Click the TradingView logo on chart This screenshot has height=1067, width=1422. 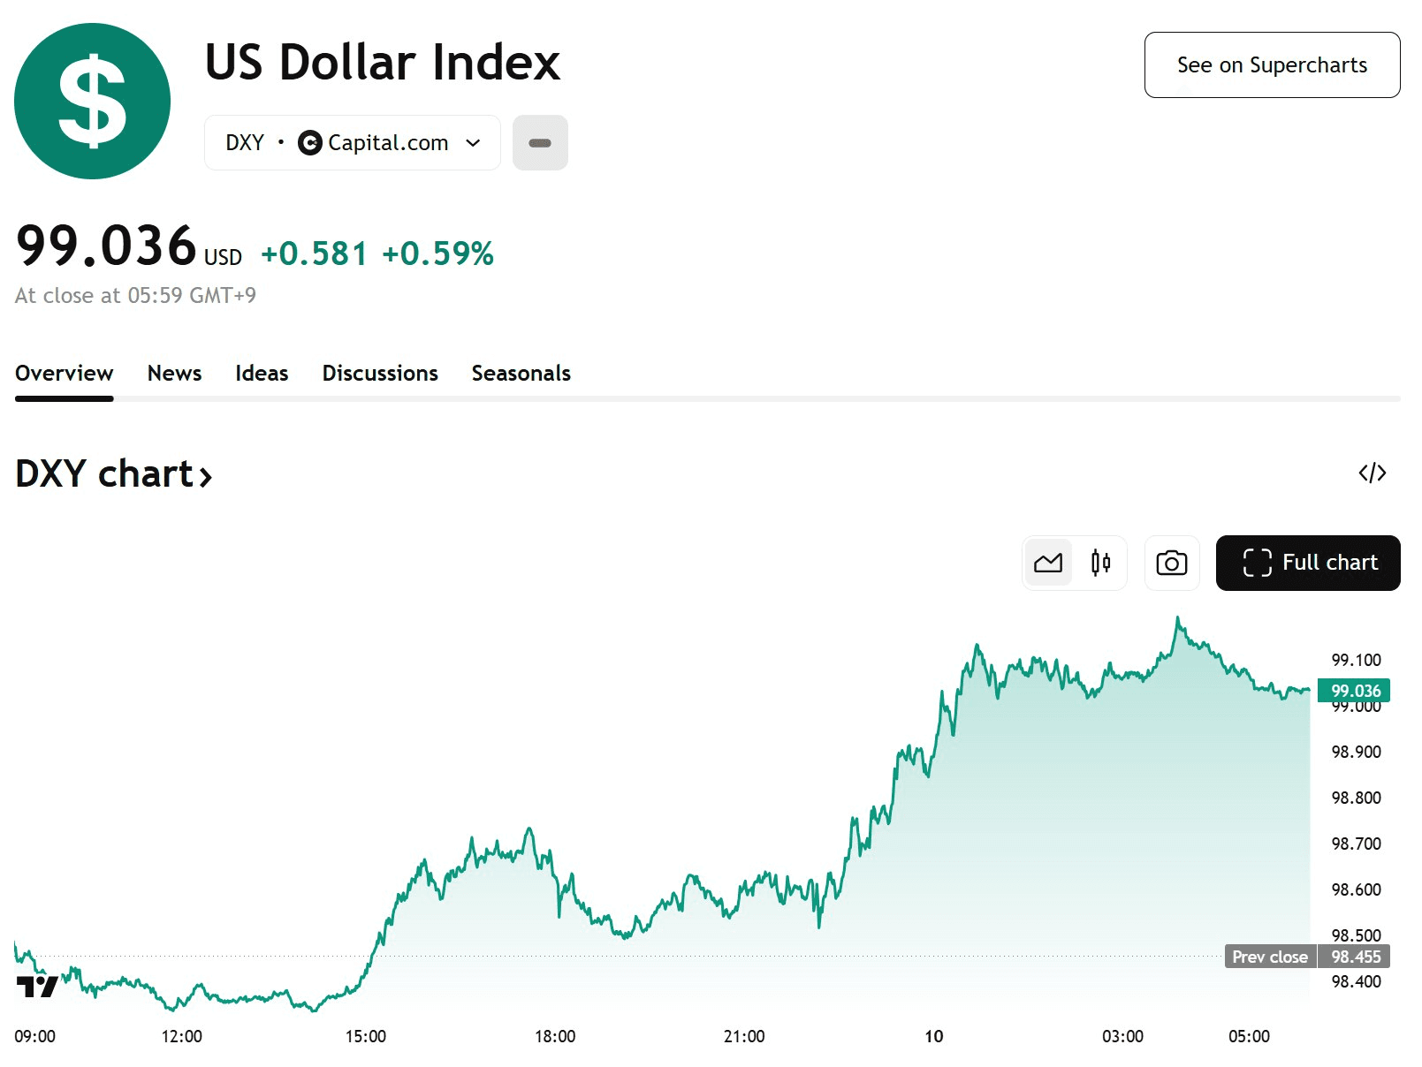coord(37,986)
